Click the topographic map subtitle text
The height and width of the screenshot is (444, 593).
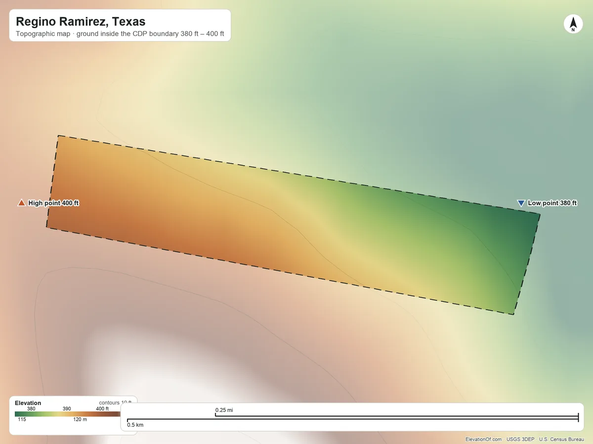pos(120,35)
